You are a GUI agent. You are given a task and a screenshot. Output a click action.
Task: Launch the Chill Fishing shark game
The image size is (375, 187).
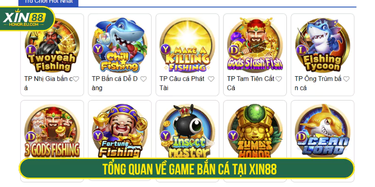point(120,45)
